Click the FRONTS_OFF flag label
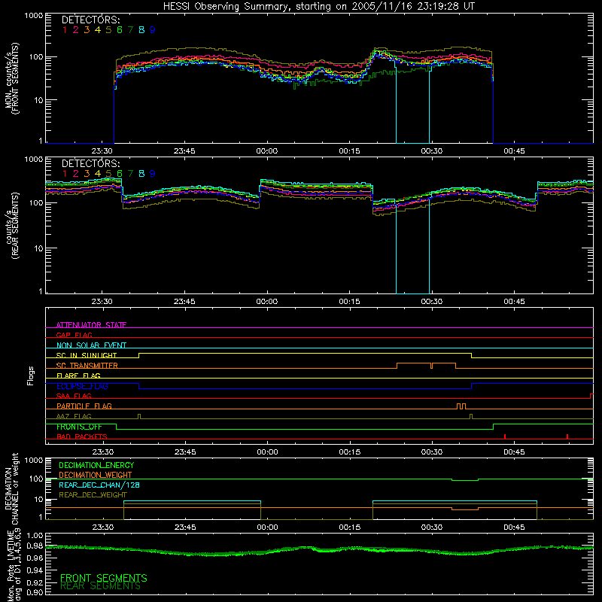The width and height of the screenshot is (602, 602). click(79, 427)
